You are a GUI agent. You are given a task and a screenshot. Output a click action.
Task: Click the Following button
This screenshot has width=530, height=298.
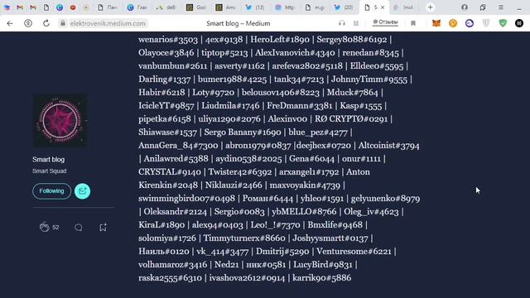click(x=51, y=191)
